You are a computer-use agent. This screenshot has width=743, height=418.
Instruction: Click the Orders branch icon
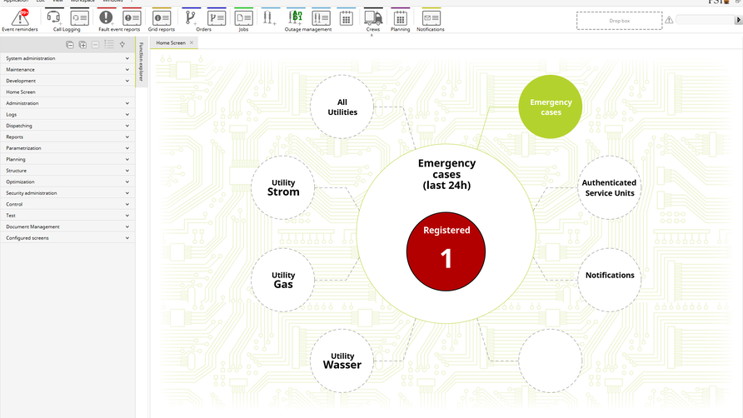click(x=191, y=17)
